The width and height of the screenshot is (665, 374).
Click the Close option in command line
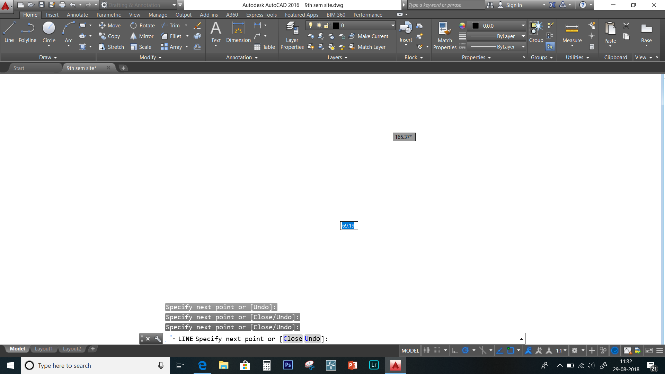pos(293,339)
